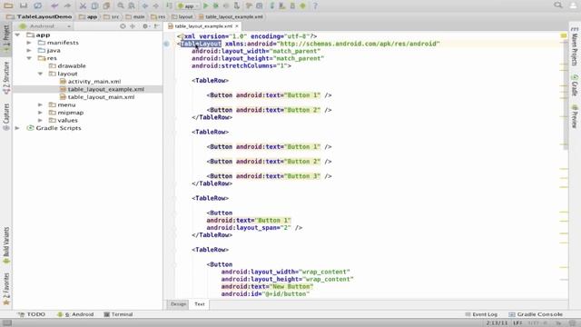Start debugging with the Debug bug icon

tap(216, 5)
